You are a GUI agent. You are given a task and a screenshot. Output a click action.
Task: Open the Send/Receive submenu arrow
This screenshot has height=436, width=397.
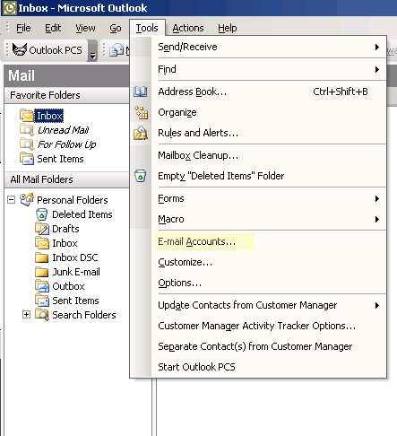click(x=377, y=47)
